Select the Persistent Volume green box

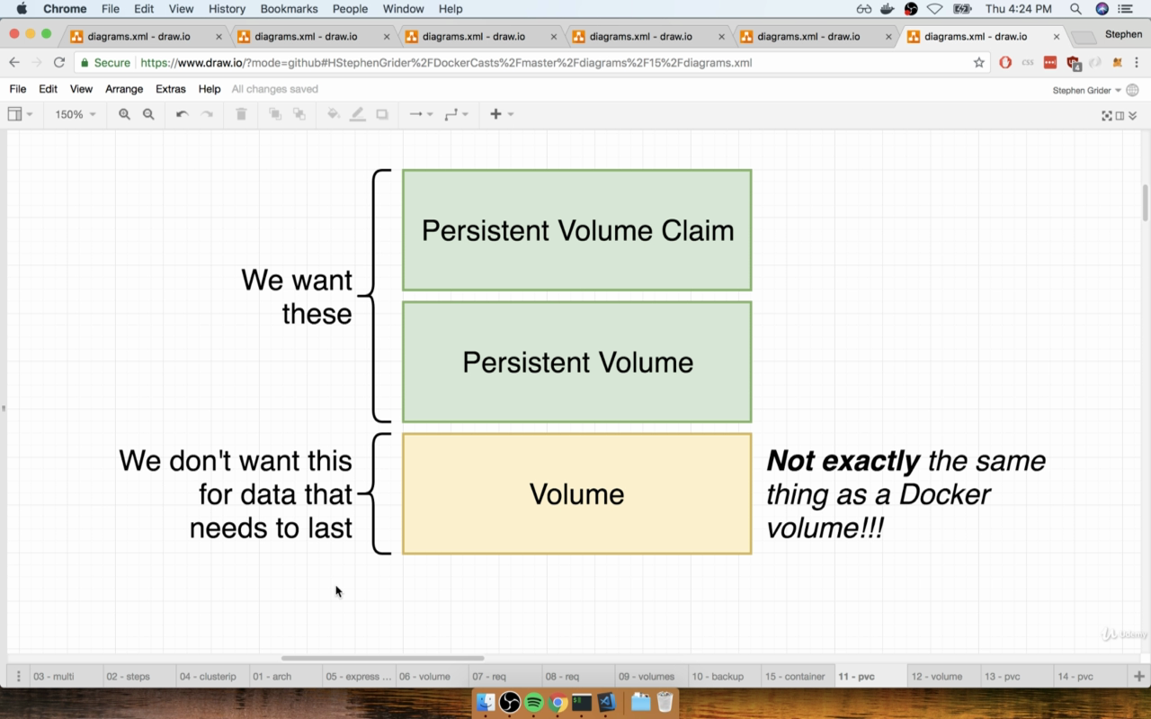click(x=576, y=362)
